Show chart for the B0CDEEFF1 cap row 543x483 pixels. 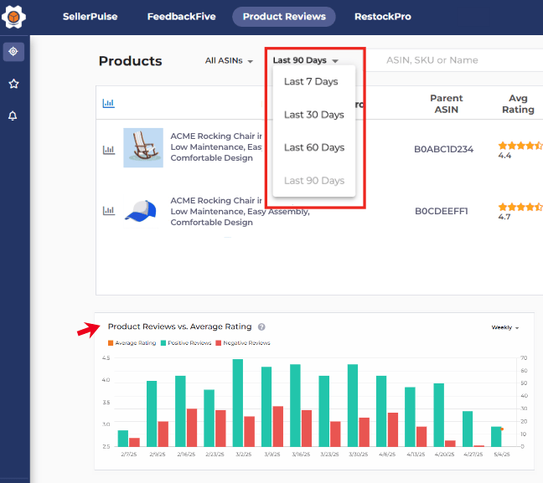pyautogui.click(x=108, y=210)
